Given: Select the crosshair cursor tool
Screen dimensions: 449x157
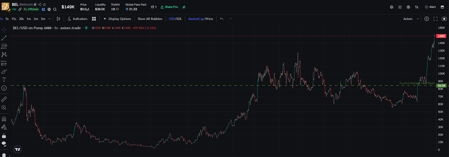Looking at the screenshot, I should [4, 29].
